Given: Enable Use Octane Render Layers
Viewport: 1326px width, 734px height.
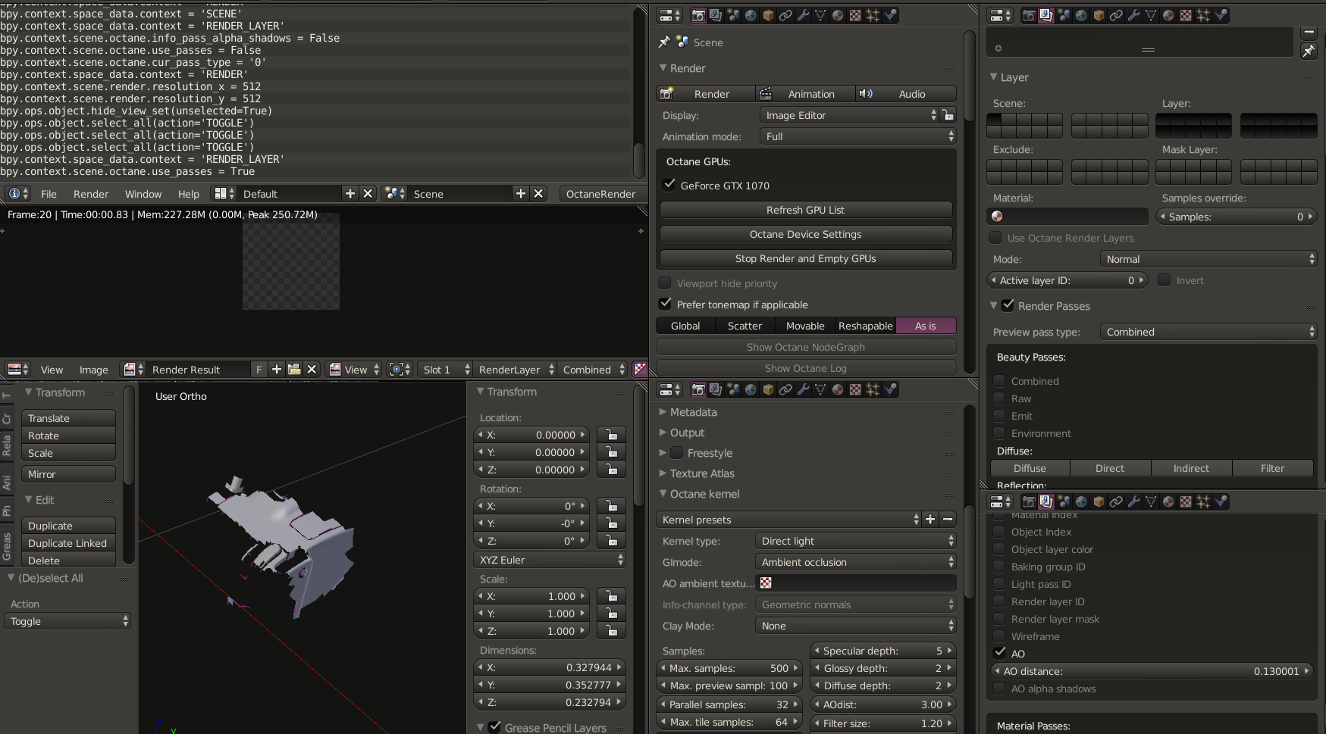Looking at the screenshot, I should click(x=995, y=238).
